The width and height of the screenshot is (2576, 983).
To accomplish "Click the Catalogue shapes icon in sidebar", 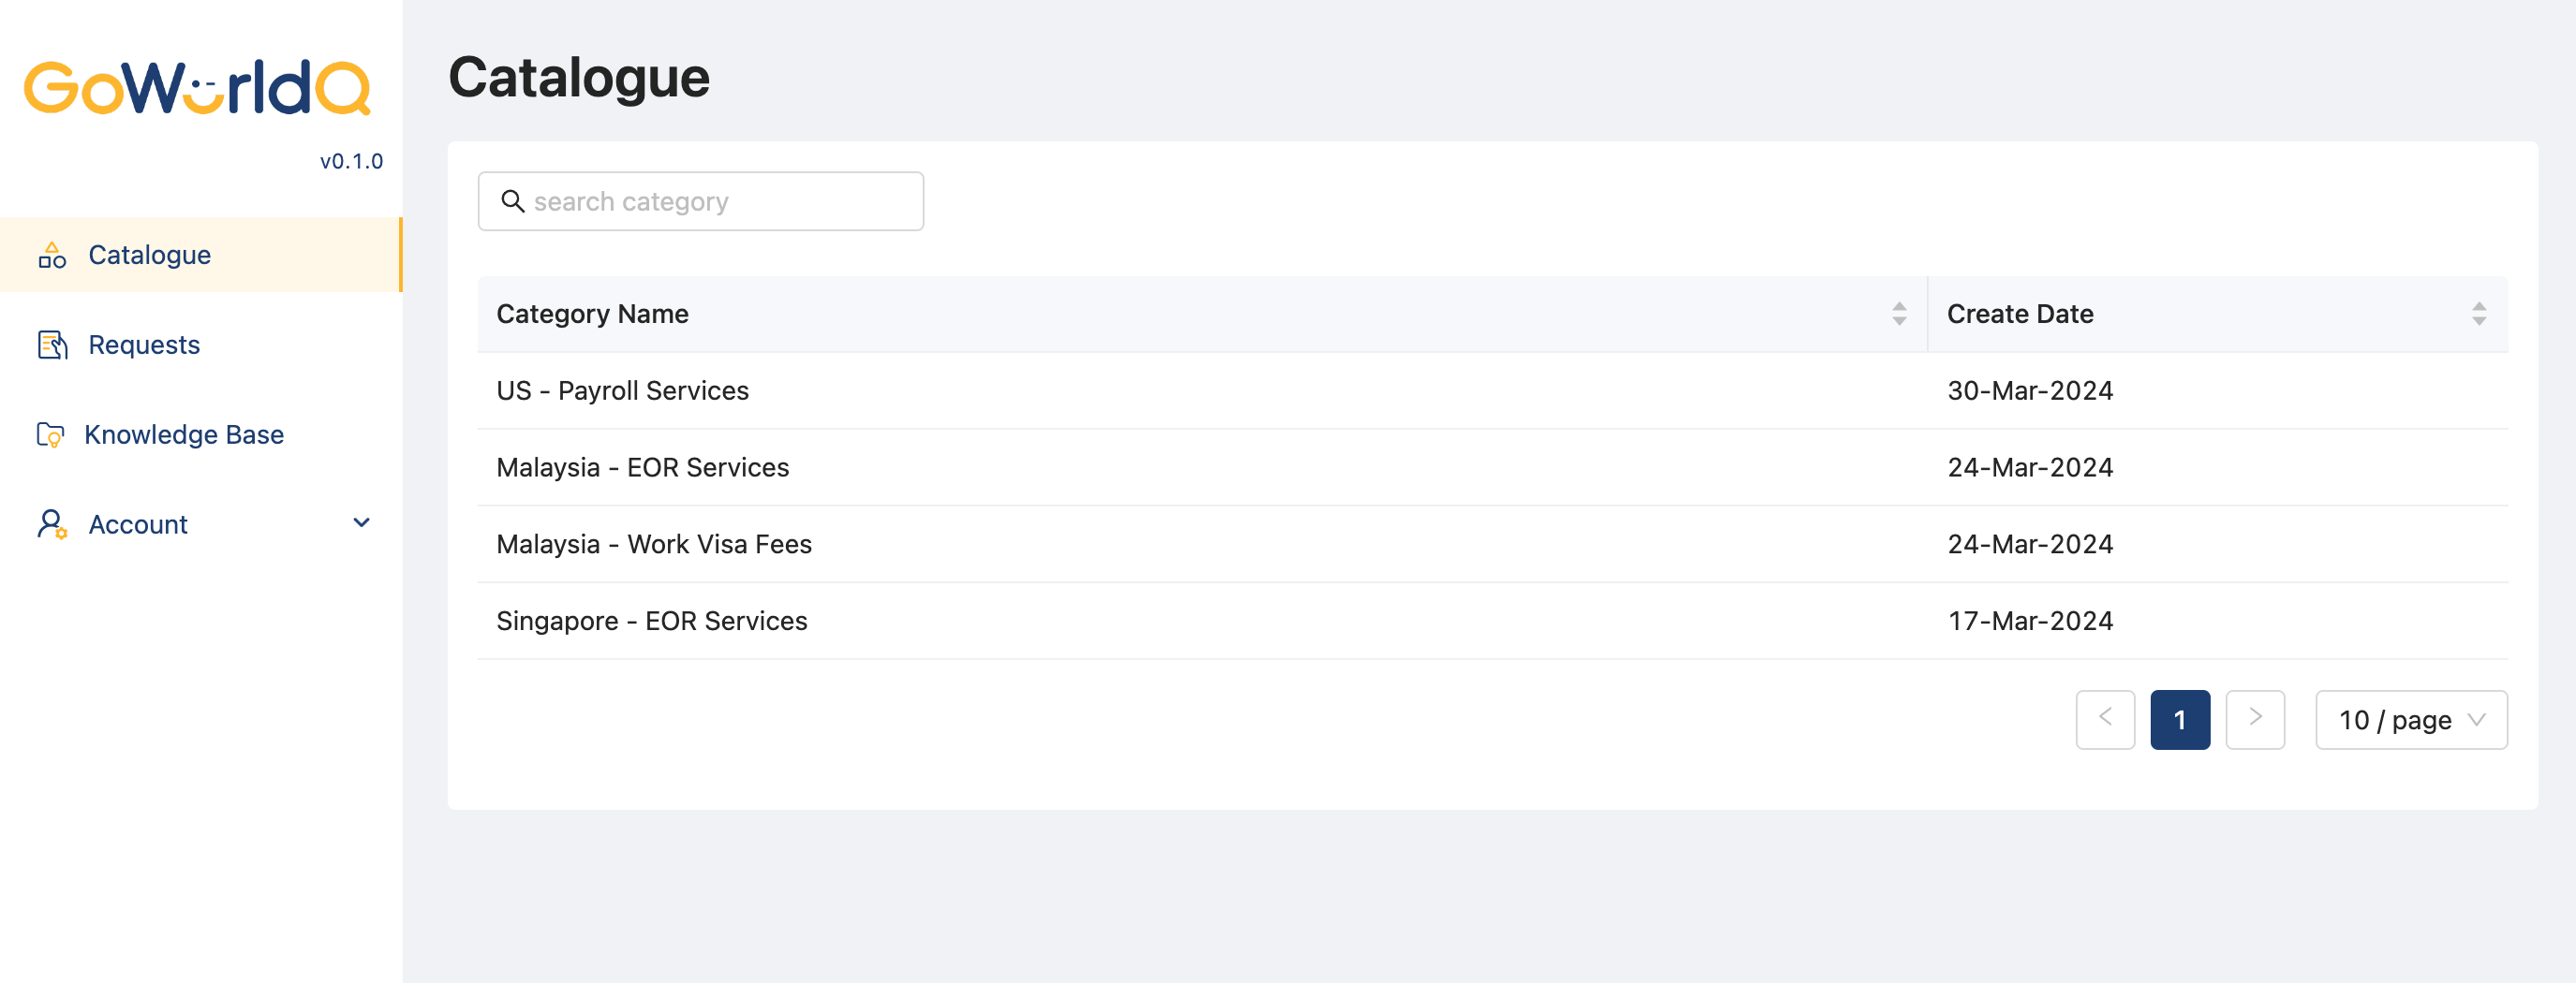I will tap(52, 255).
